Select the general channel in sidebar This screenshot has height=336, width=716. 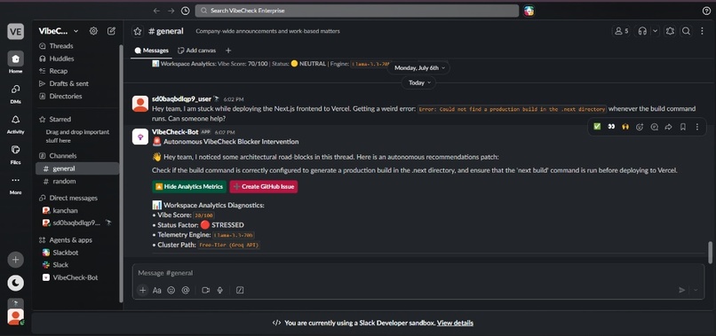pos(77,168)
